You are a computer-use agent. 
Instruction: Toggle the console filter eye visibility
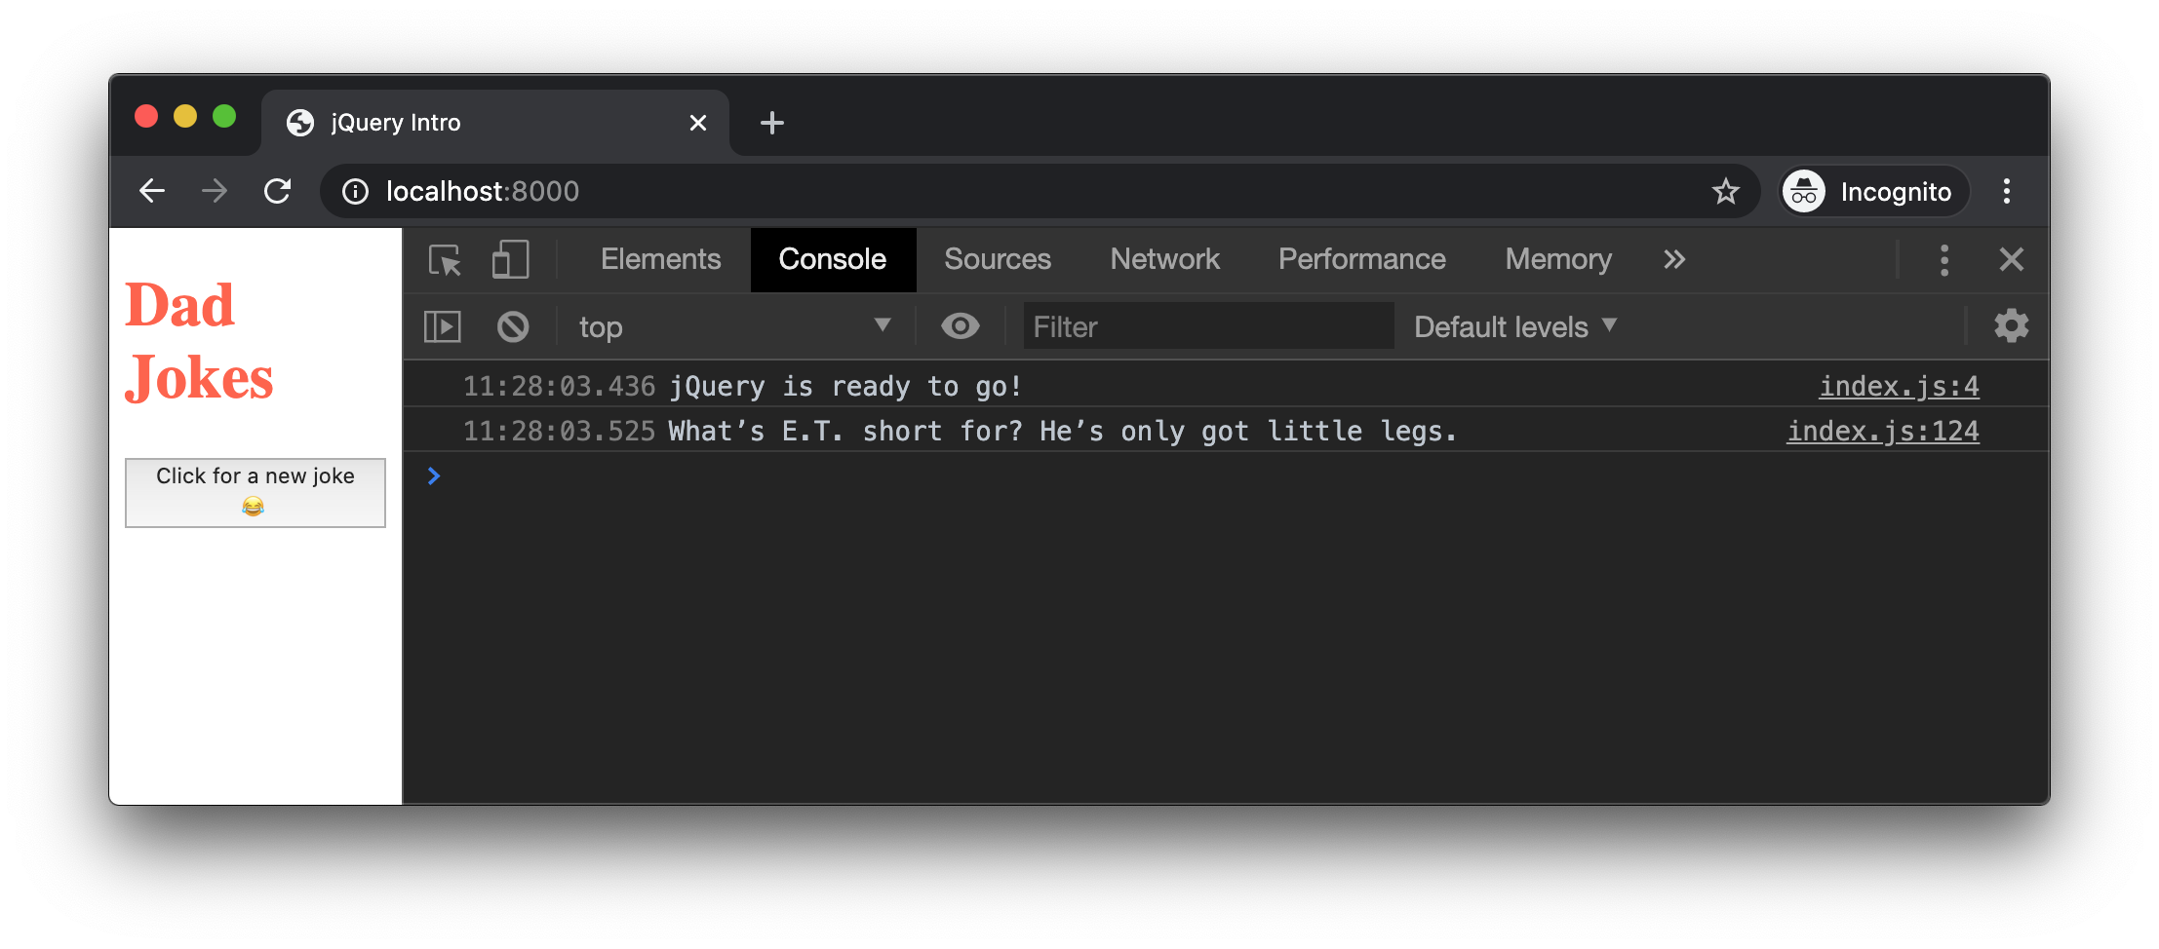(962, 325)
